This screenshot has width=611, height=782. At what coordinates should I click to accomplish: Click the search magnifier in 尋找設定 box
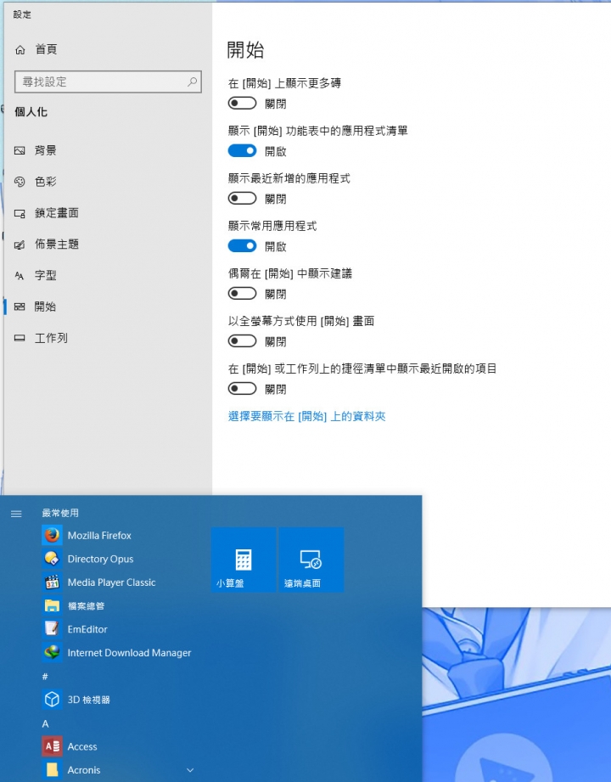192,82
